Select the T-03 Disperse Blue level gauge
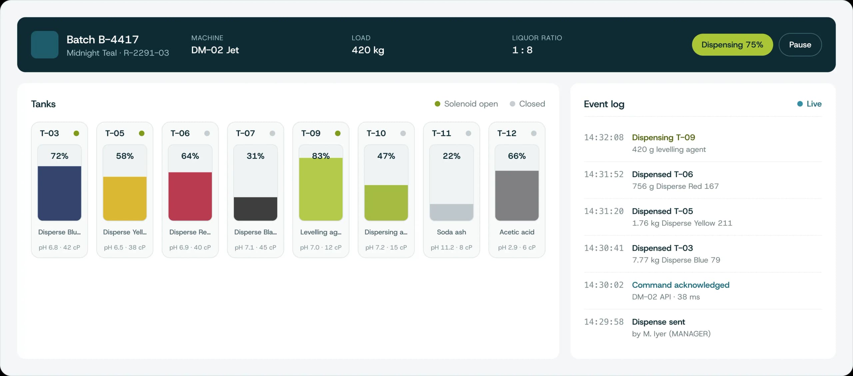 click(59, 183)
